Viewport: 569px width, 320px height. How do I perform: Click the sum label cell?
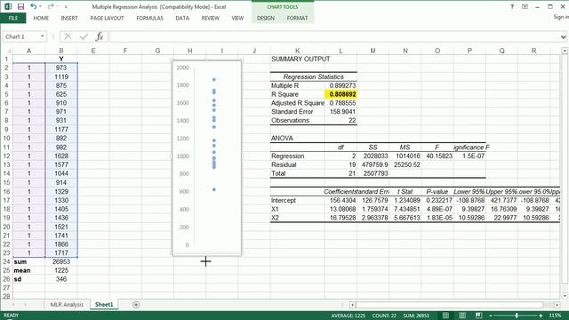[28, 261]
